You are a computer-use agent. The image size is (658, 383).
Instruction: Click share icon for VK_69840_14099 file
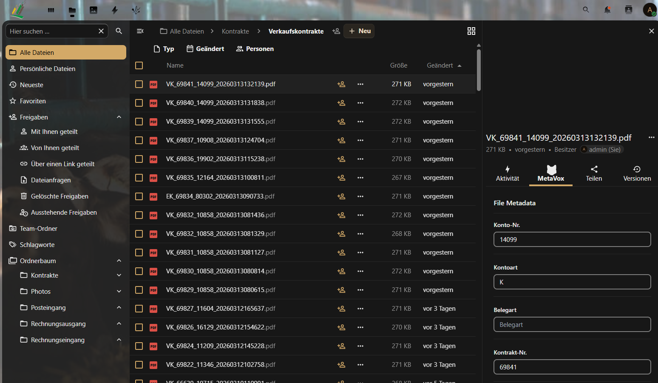click(x=341, y=103)
